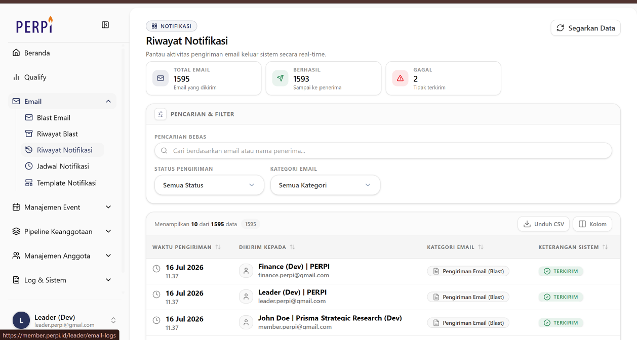Focus the email or name search field
The width and height of the screenshot is (637, 340).
pyautogui.click(x=383, y=151)
